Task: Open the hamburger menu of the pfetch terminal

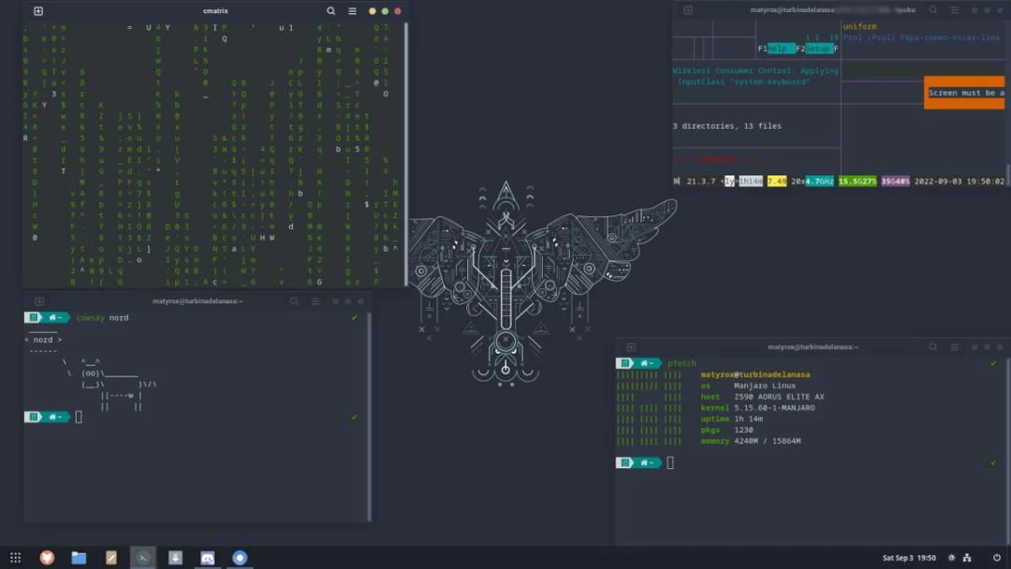Action: [953, 346]
